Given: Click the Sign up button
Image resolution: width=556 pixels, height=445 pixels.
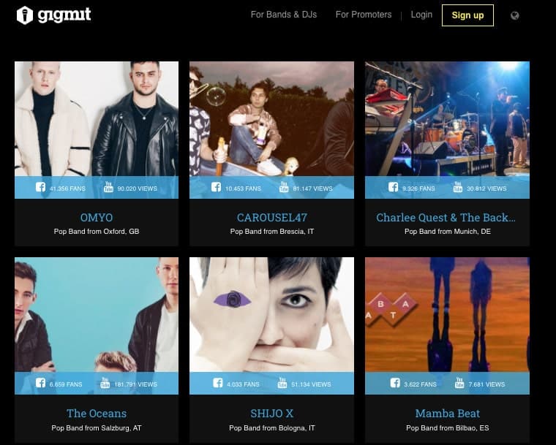Looking at the screenshot, I should coord(467,15).
